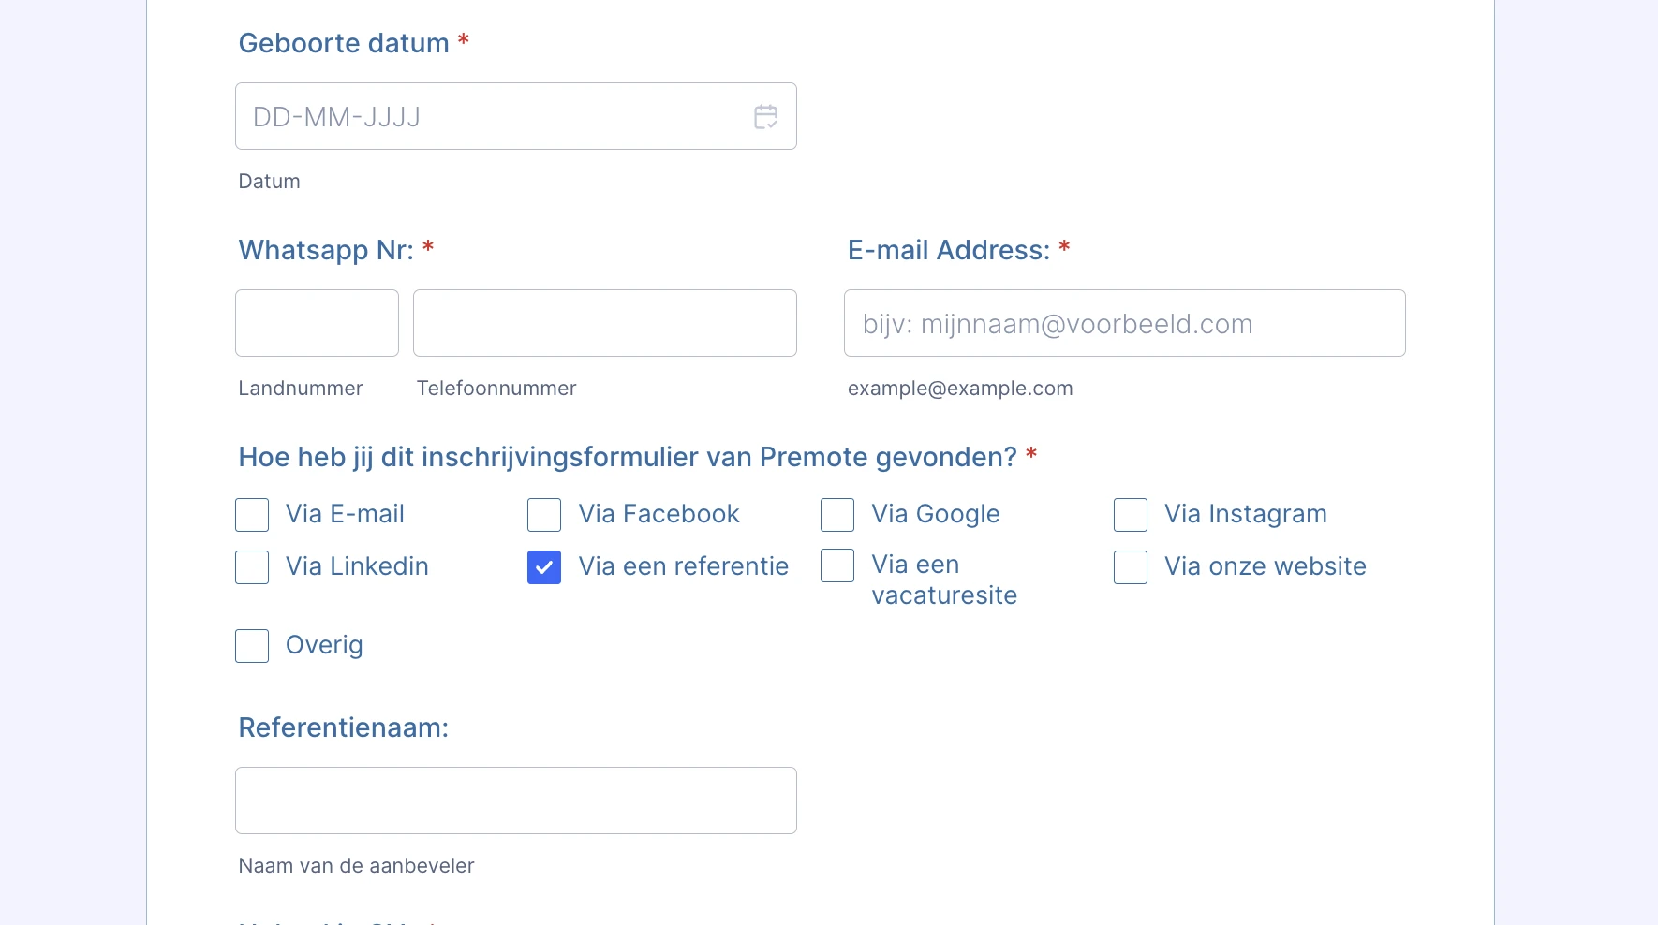Select the Overig checkbox

251,646
